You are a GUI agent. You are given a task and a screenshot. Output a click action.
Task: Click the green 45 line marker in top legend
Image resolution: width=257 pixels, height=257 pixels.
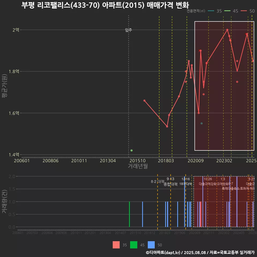[x=227, y=11]
